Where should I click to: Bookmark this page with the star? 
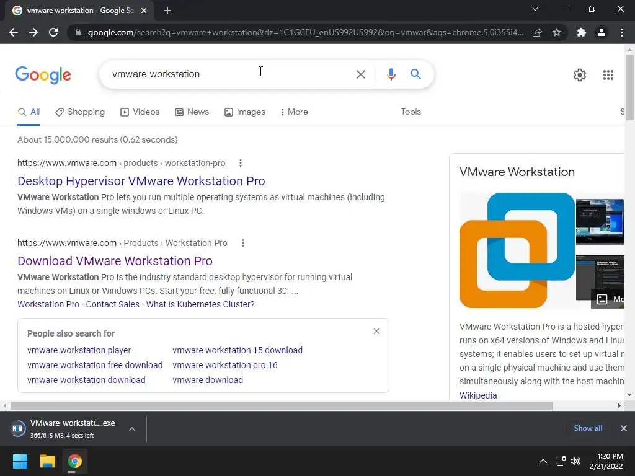(x=557, y=32)
